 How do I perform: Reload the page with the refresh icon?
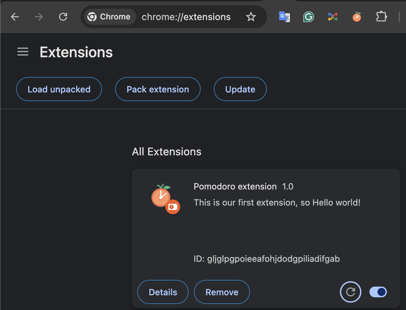(63, 17)
